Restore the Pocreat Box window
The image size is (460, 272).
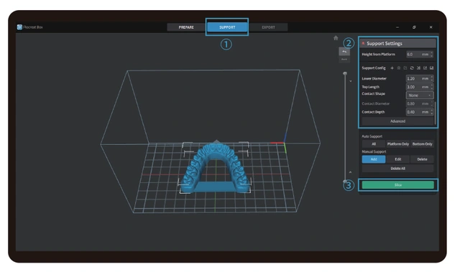pos(414,27)
